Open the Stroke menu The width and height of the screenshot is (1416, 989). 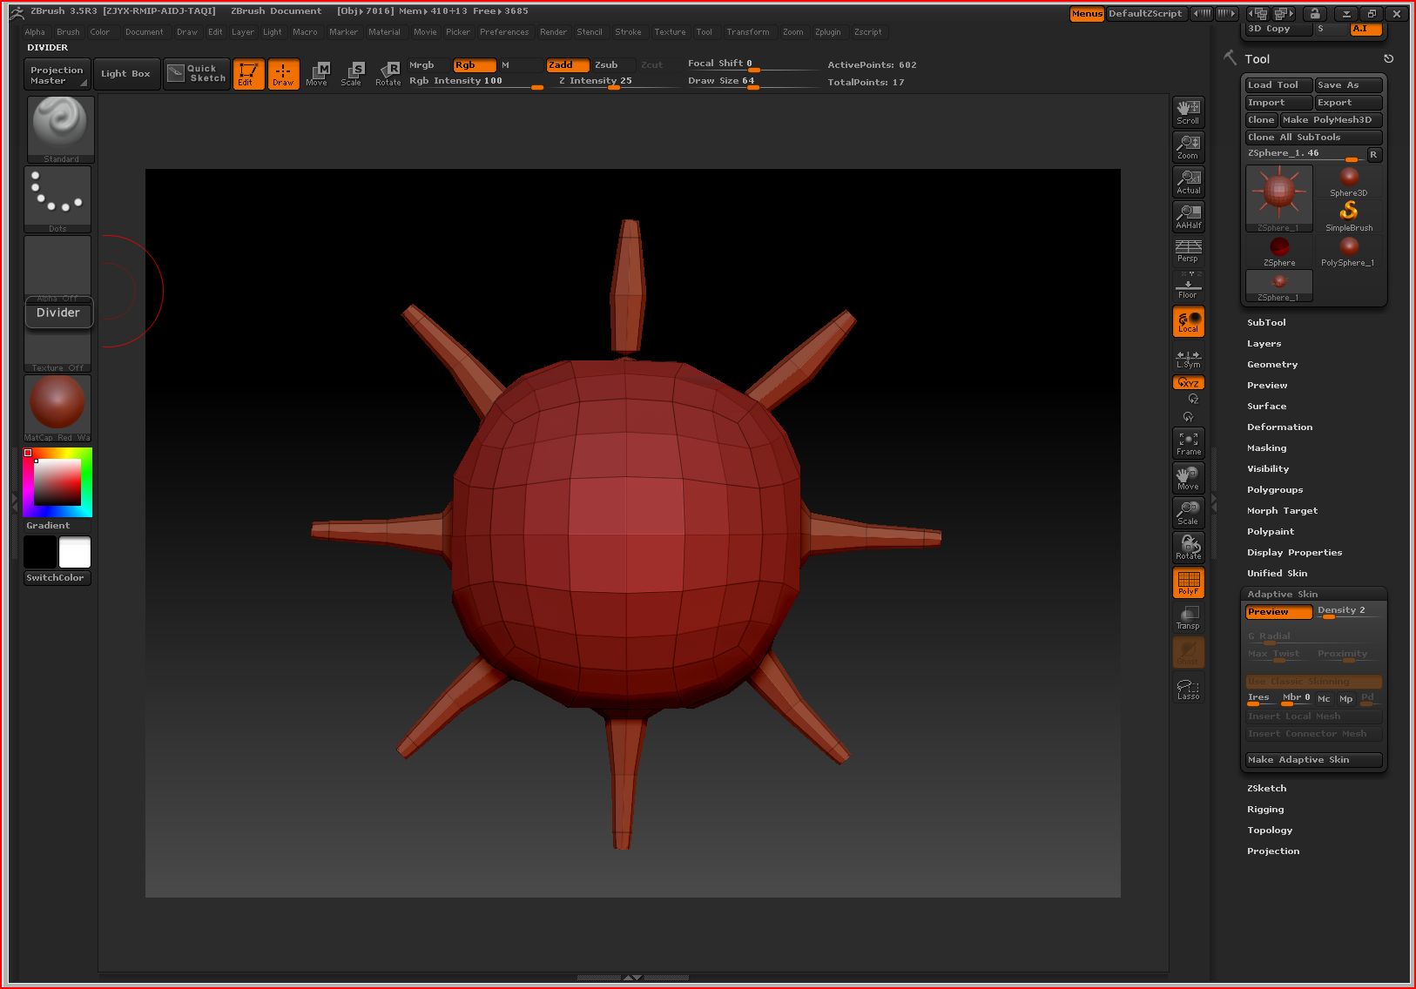(628, 32)
